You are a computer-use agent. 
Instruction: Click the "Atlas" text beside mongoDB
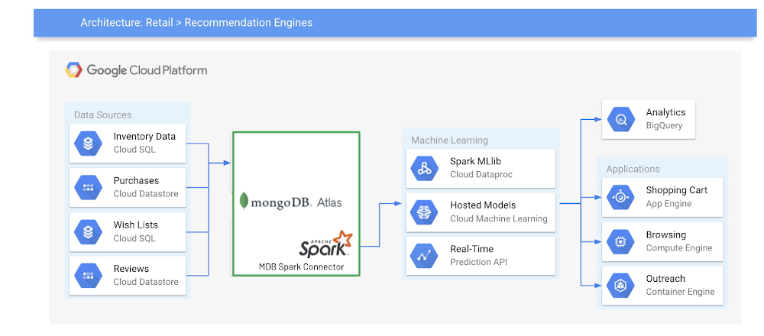329,202
